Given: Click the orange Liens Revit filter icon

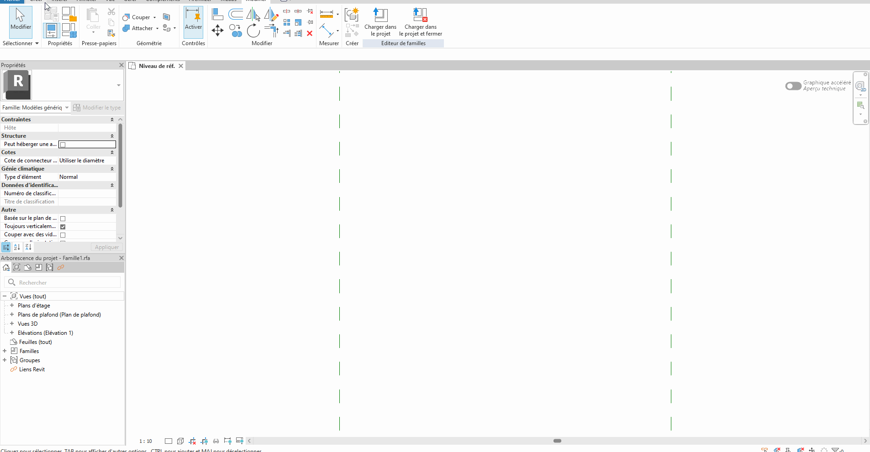Looking at the screenshot, I should click(x=61, y=268).
